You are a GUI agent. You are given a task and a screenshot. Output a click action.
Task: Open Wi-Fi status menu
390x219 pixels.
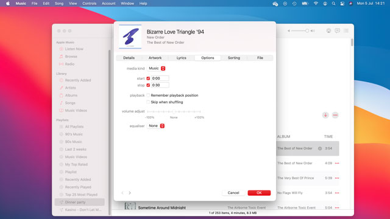(x=316, y=4)
